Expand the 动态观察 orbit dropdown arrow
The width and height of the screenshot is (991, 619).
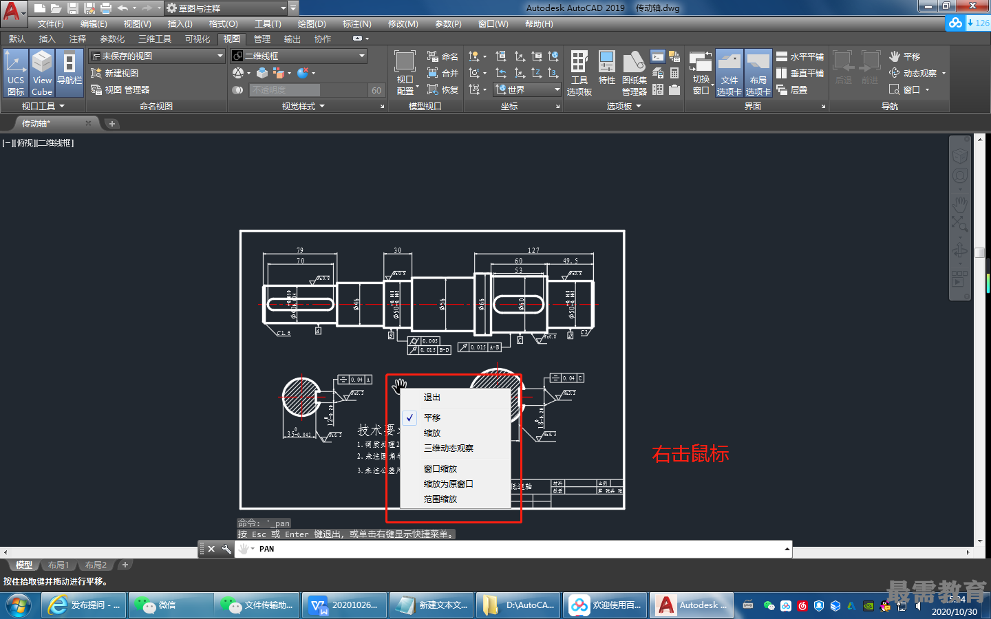pyautogui.click(x=944, y=73)
